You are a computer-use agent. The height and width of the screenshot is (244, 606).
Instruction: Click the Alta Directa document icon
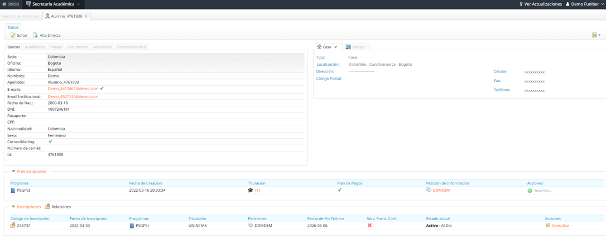coord(35,35)
